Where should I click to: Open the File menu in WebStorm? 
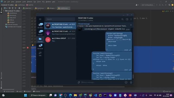point(5,2)
